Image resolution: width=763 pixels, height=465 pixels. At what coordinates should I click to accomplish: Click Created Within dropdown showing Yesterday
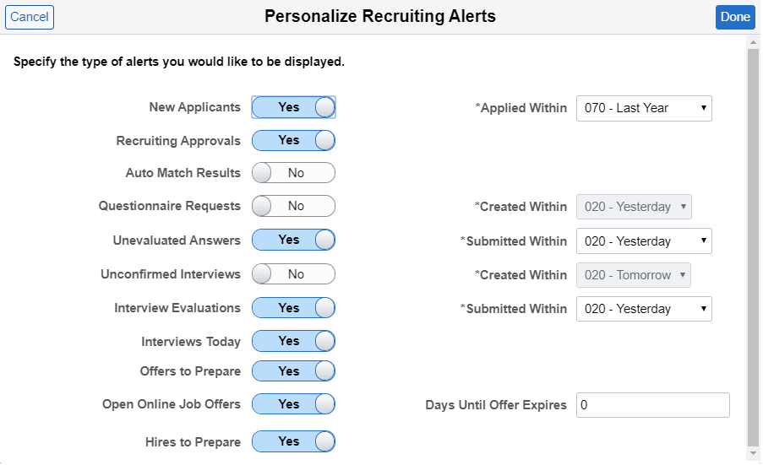(x=634, y=207)
